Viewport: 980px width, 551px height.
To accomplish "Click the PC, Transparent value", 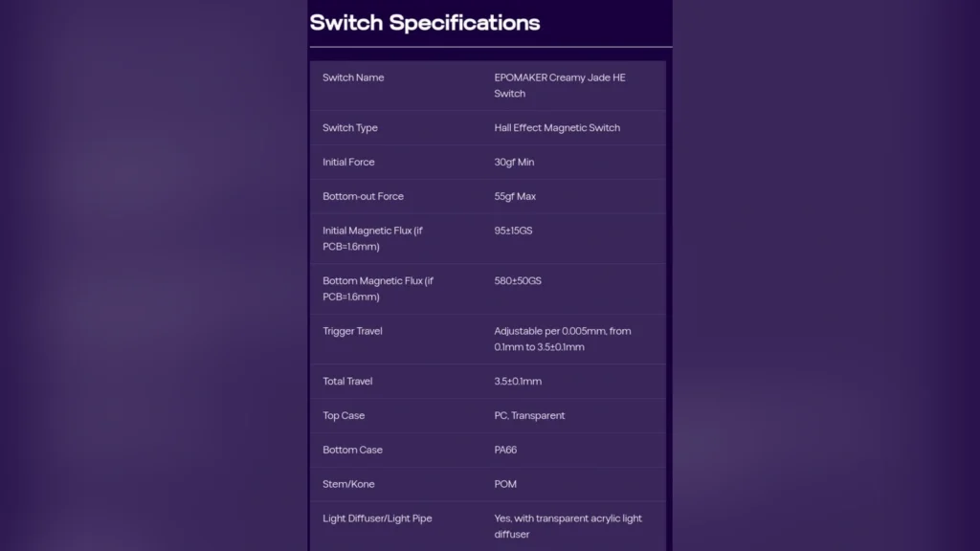I will point(528,415).
